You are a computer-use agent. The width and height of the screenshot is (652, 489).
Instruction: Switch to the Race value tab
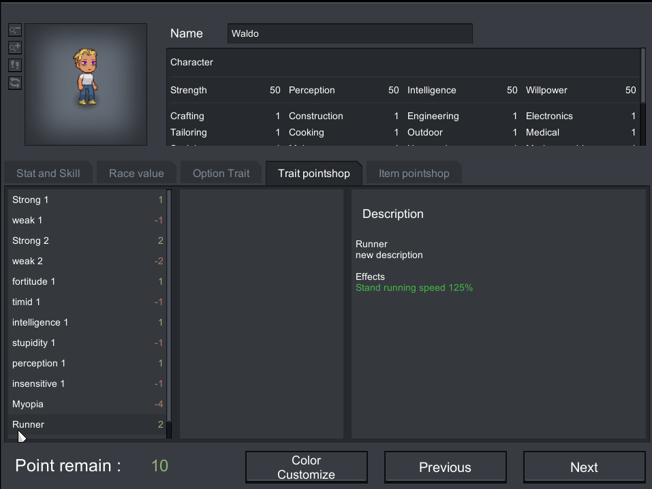click(136, 173)
